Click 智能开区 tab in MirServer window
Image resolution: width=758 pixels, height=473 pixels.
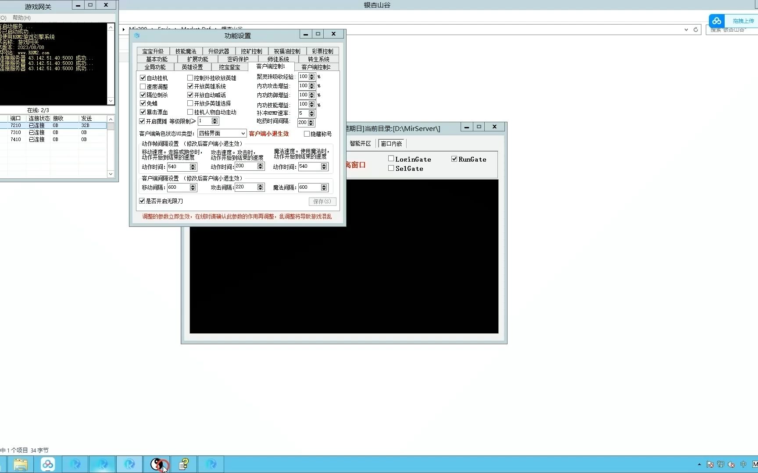(x=361, y=144)
